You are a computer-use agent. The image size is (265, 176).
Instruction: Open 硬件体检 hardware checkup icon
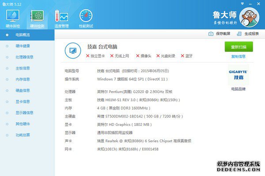click(x=12, y=16)
